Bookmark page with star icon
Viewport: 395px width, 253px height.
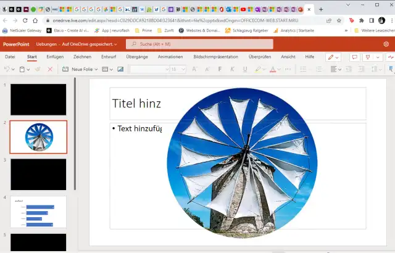coord(339,20)
